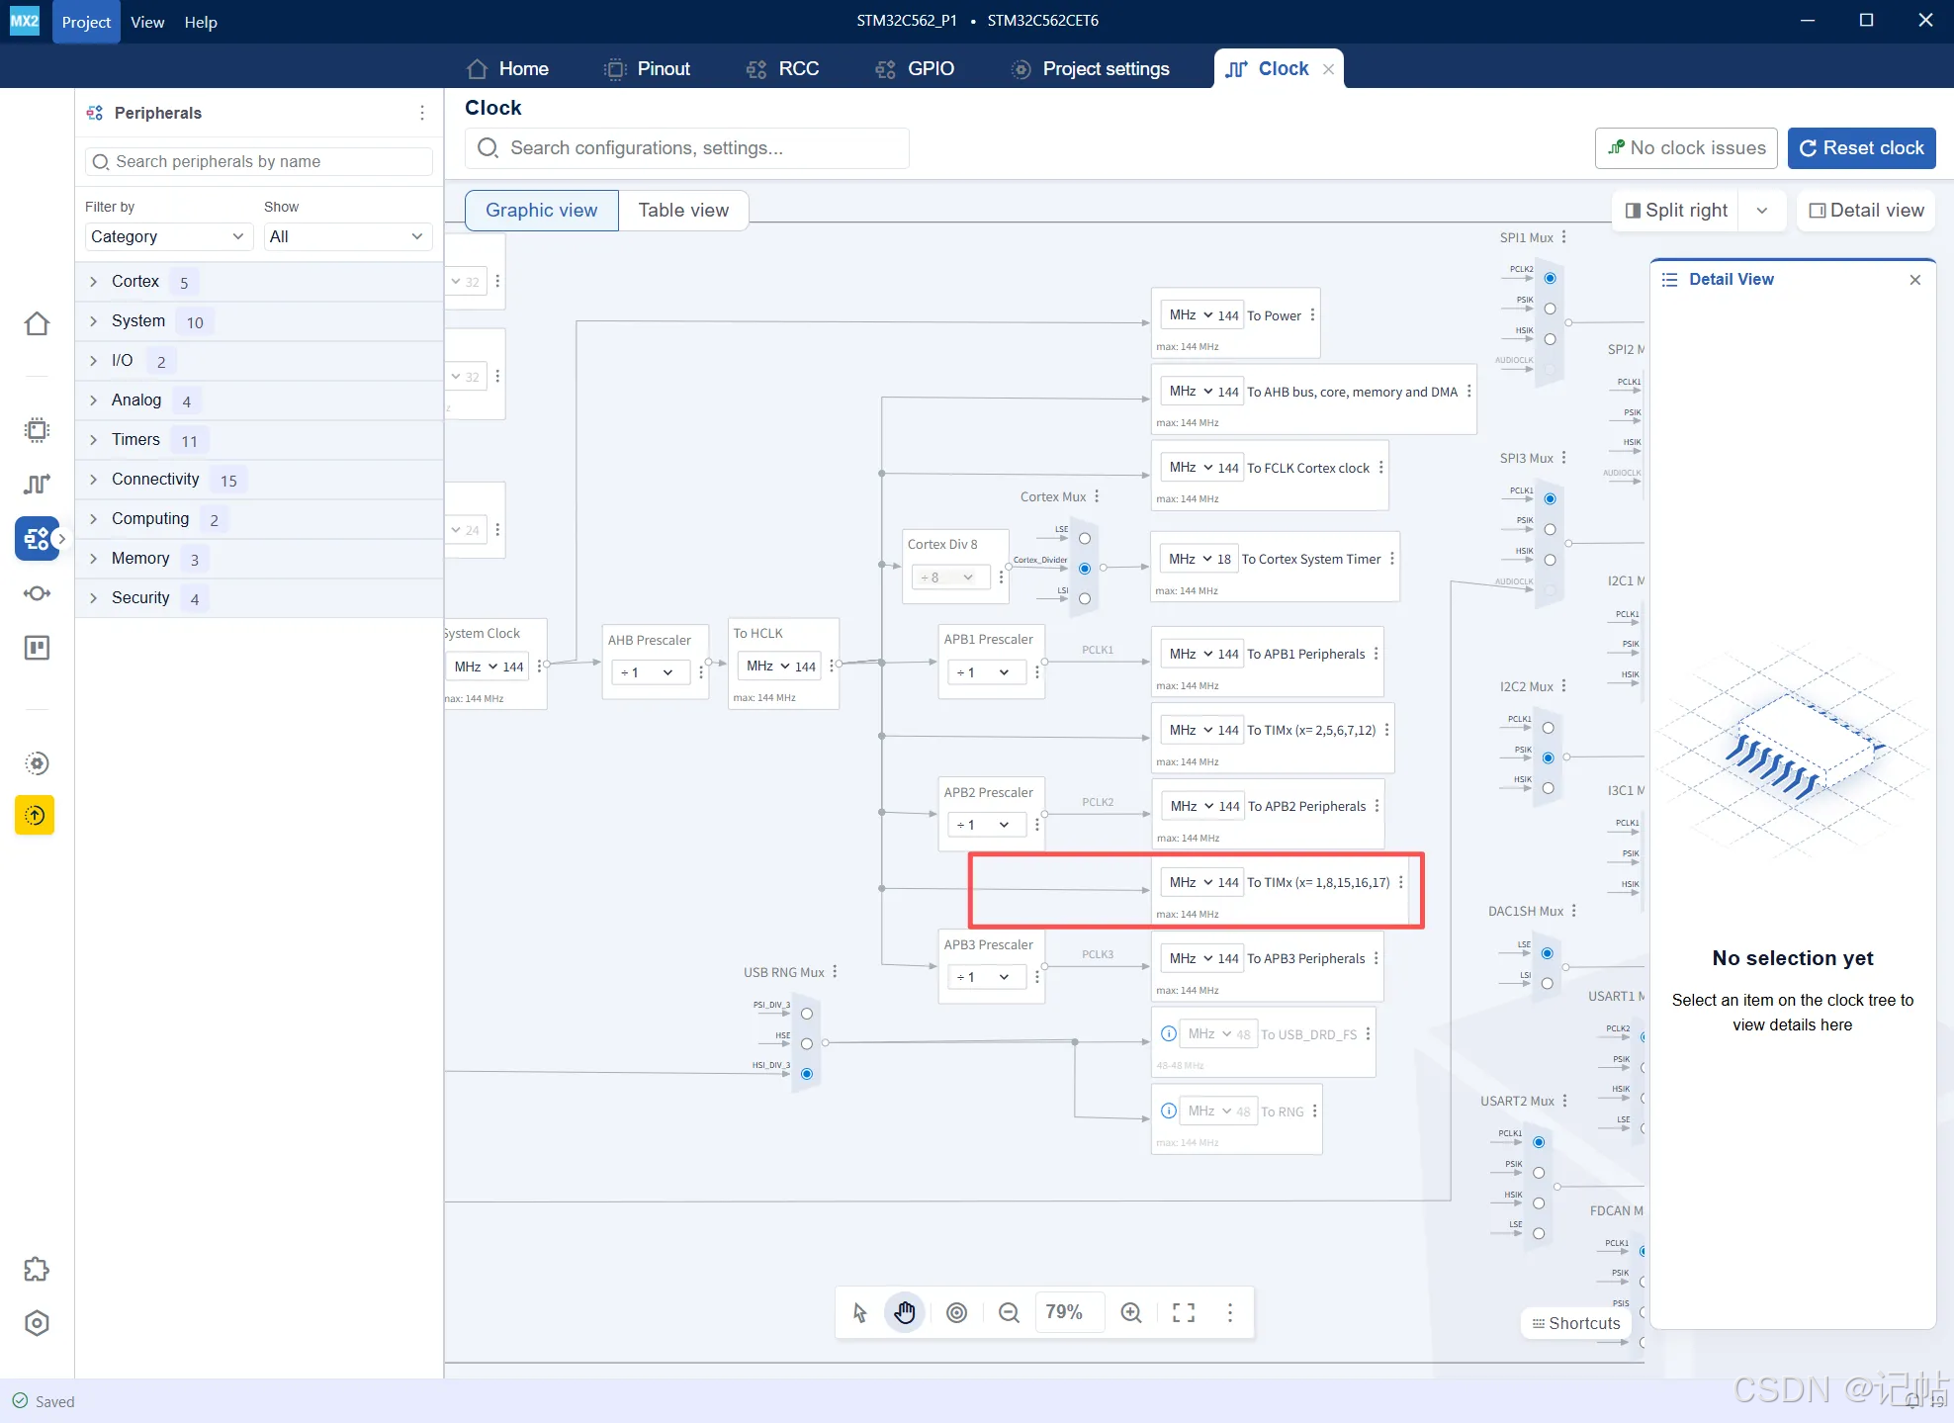Screen dimensions: 1954x1423
Task: Open the Pinout chip icon in sidebar
Action: (x=37, y=430)
